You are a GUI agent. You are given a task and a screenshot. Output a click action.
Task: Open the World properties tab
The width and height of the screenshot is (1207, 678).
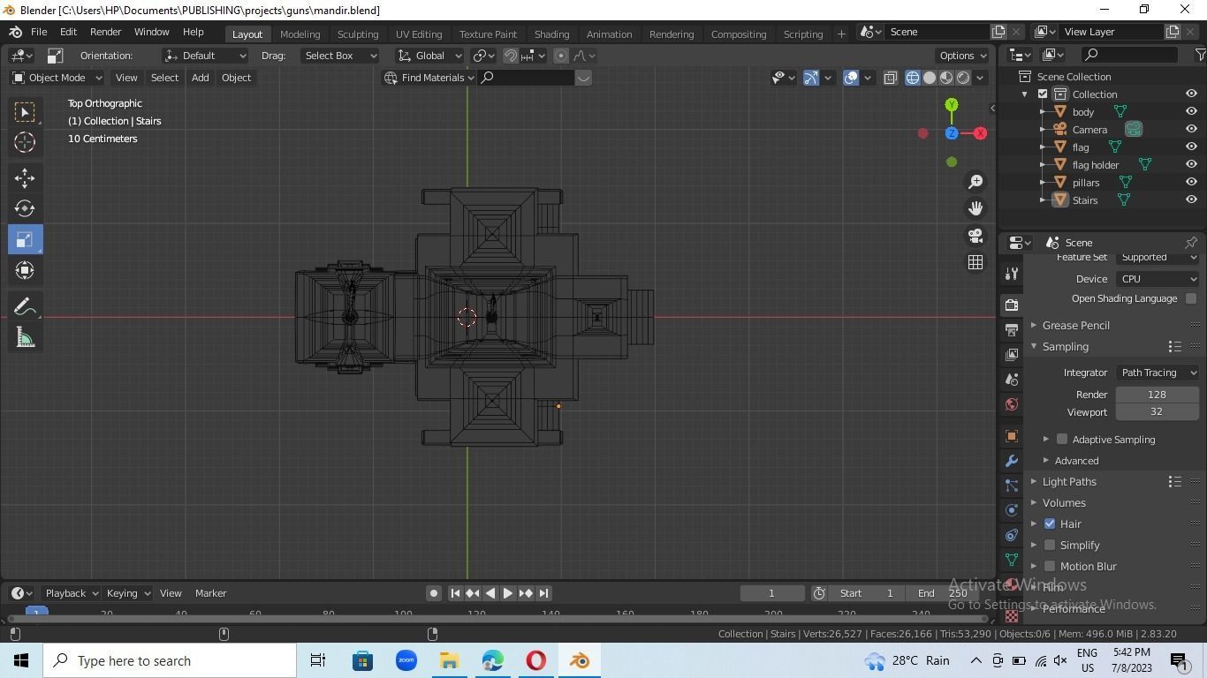(1012, 404)
